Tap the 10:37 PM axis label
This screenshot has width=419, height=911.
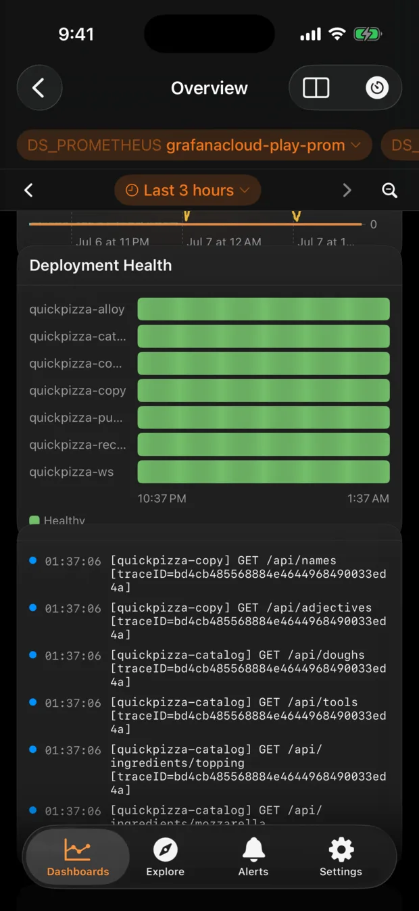point(162,499)
